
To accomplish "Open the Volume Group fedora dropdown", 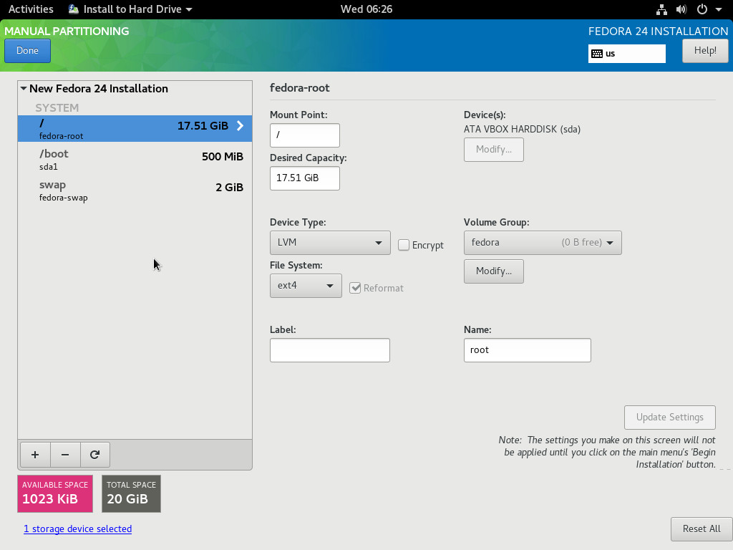I will [x=543, y=243].
